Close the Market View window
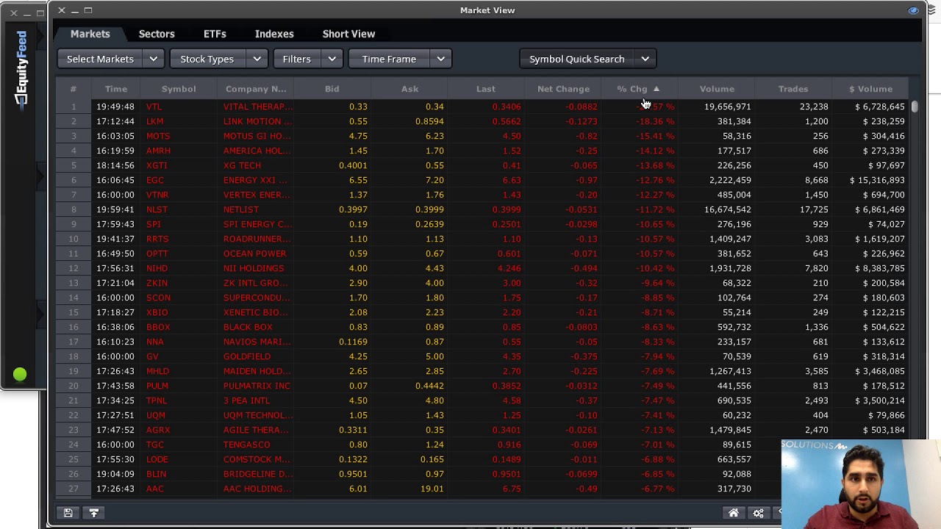 click(62, 10)
